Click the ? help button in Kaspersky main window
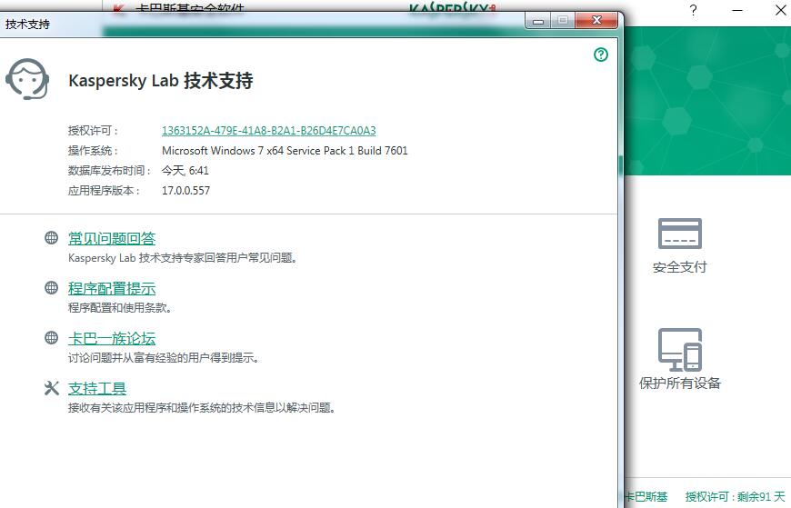 click(693, 10)
